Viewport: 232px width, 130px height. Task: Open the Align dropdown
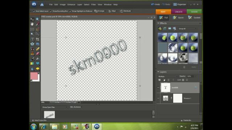pyautogui.click(x=112, y=11)
